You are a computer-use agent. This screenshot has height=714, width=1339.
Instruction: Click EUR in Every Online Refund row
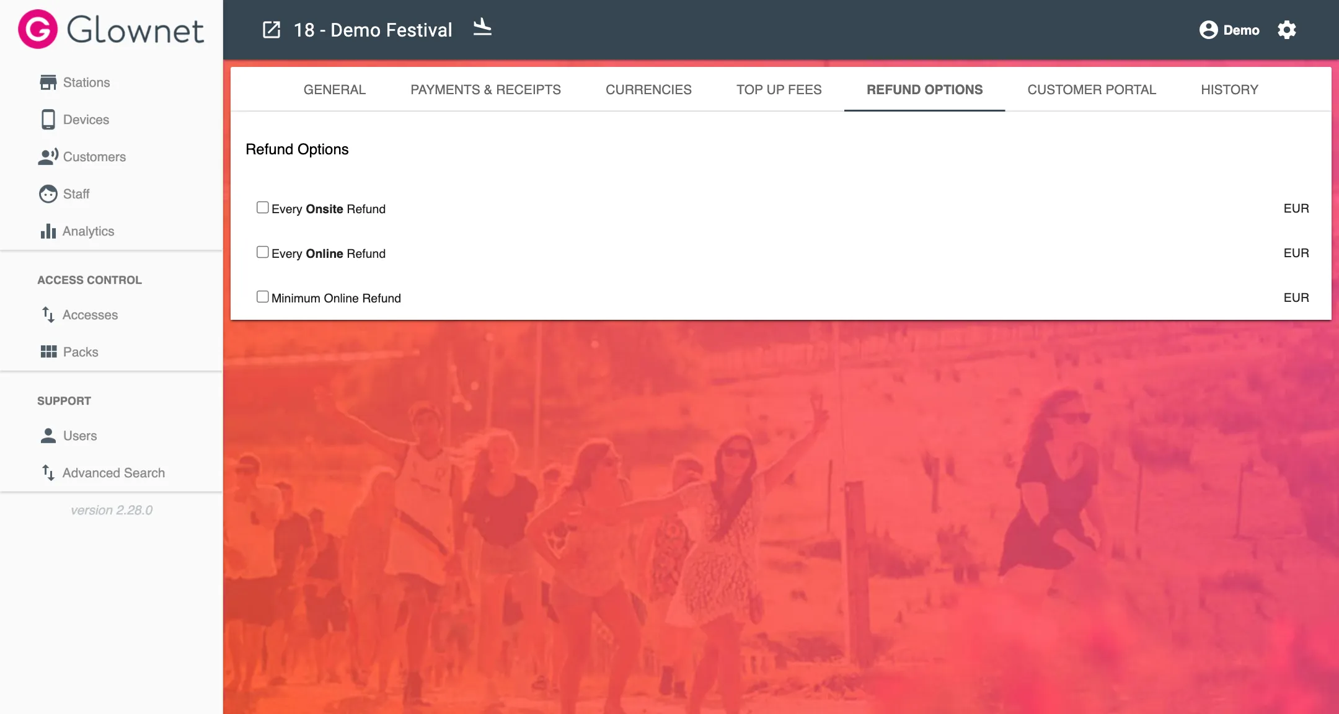pyautogui.click(x=1296, y=253)
